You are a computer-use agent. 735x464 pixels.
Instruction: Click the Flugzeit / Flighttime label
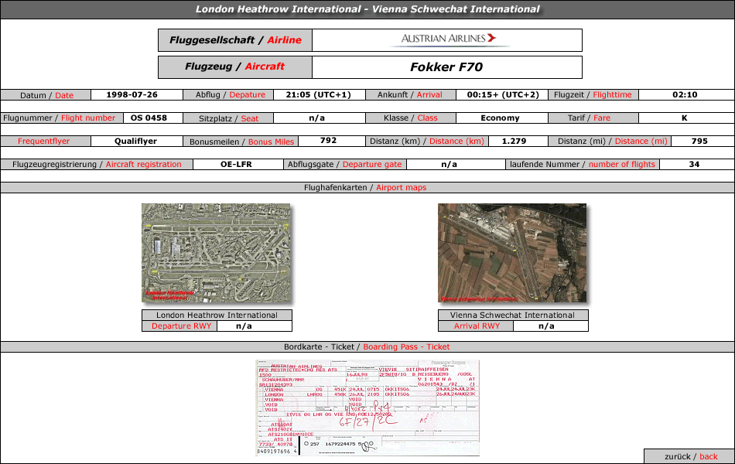[x=593, y=94]
